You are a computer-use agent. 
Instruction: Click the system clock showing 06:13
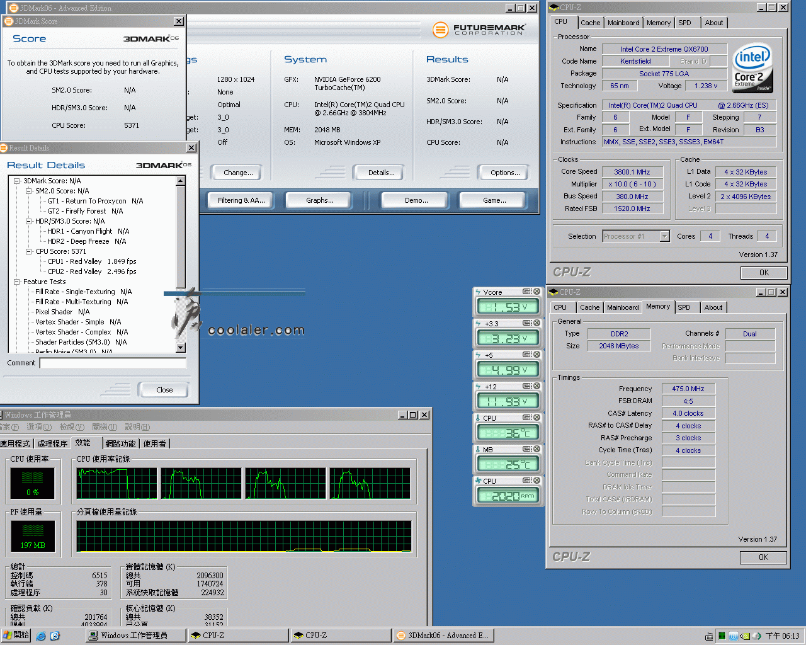(782, 636)
